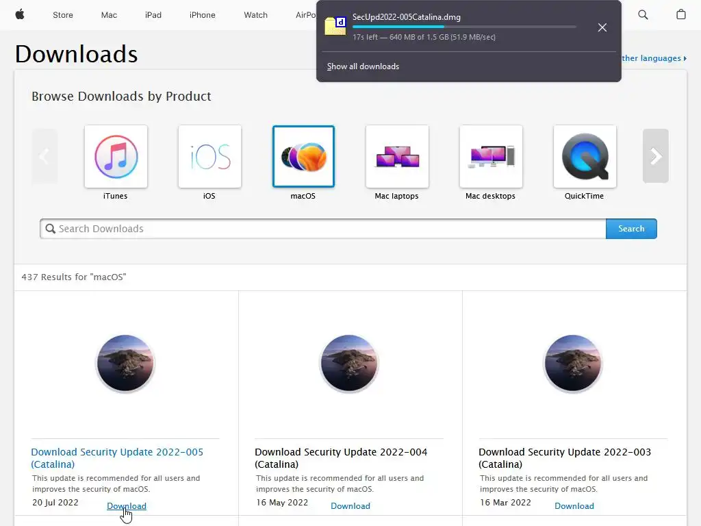The width and height of the screenshot is (701, 526).
Task: Open the search magnifier in the nav bar
Action: click(x=643, y=15)
